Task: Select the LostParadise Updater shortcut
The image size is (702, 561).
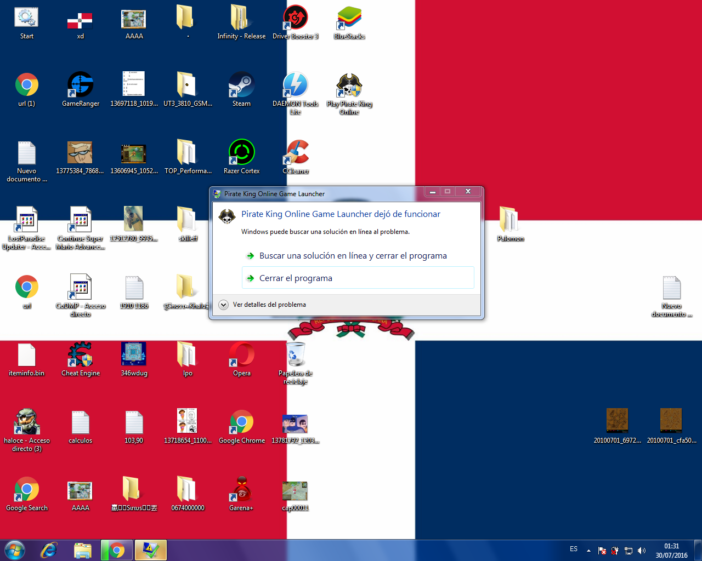Action: click(26, 228)
